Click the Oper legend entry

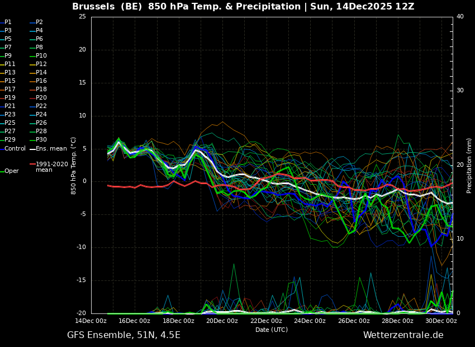11,171
